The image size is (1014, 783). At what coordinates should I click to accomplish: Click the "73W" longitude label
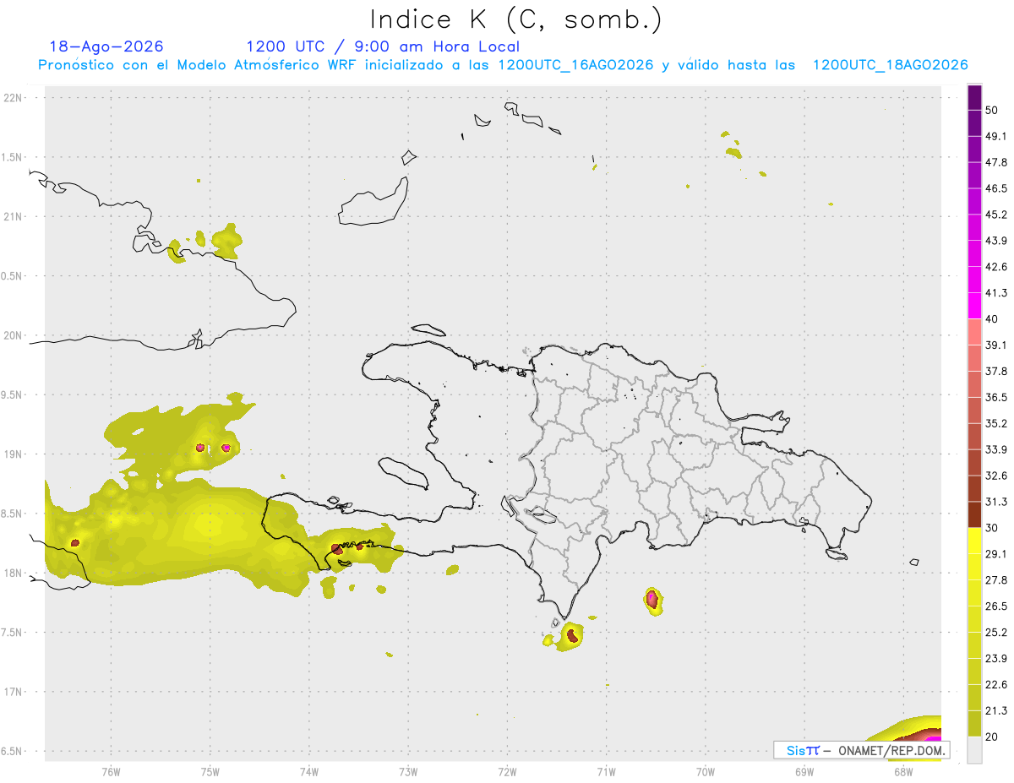(407, 771)
